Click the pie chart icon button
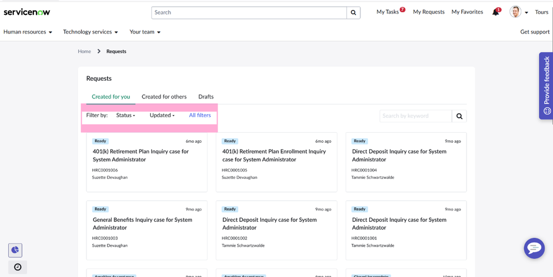The image size is (553, 277). pyautogui.click(x=15, y=250)
